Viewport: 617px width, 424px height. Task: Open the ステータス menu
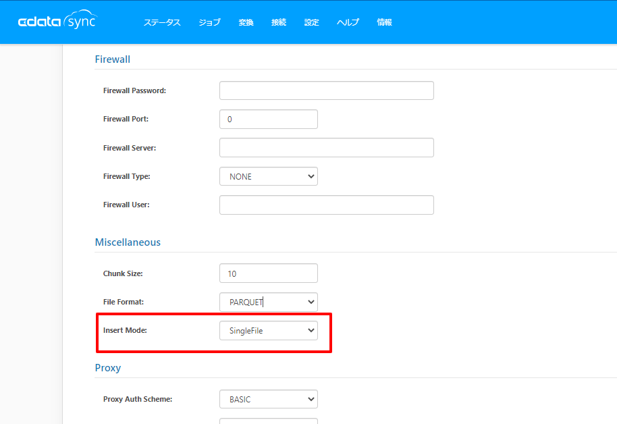[162, 22]
